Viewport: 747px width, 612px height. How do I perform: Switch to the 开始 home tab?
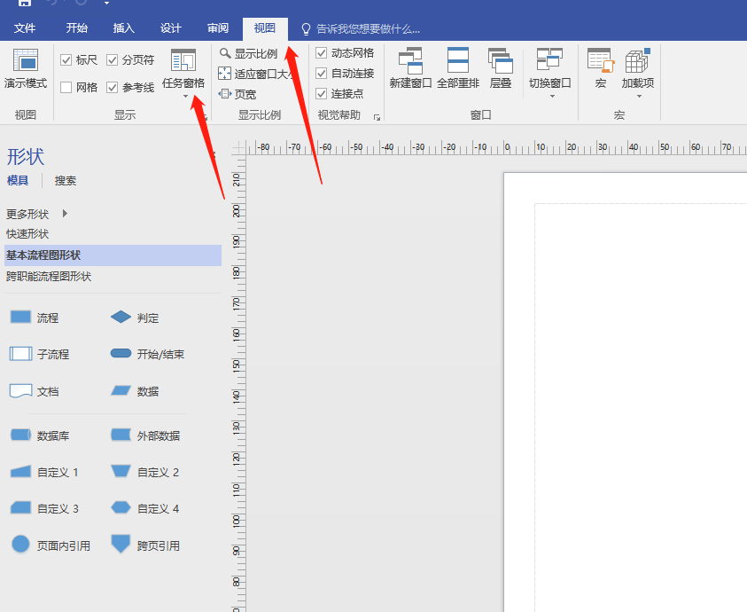pos(77,28)
